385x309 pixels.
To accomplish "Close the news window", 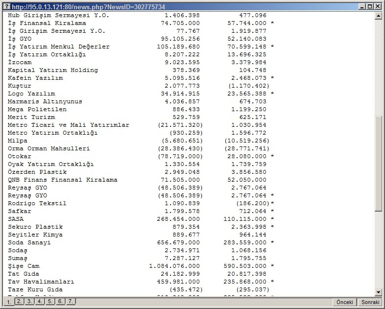I will (378, 7).
